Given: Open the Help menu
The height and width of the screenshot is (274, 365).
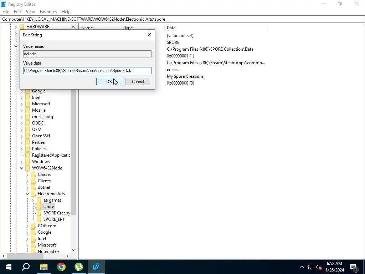Looking at the screenshot, I should [66, 12].
